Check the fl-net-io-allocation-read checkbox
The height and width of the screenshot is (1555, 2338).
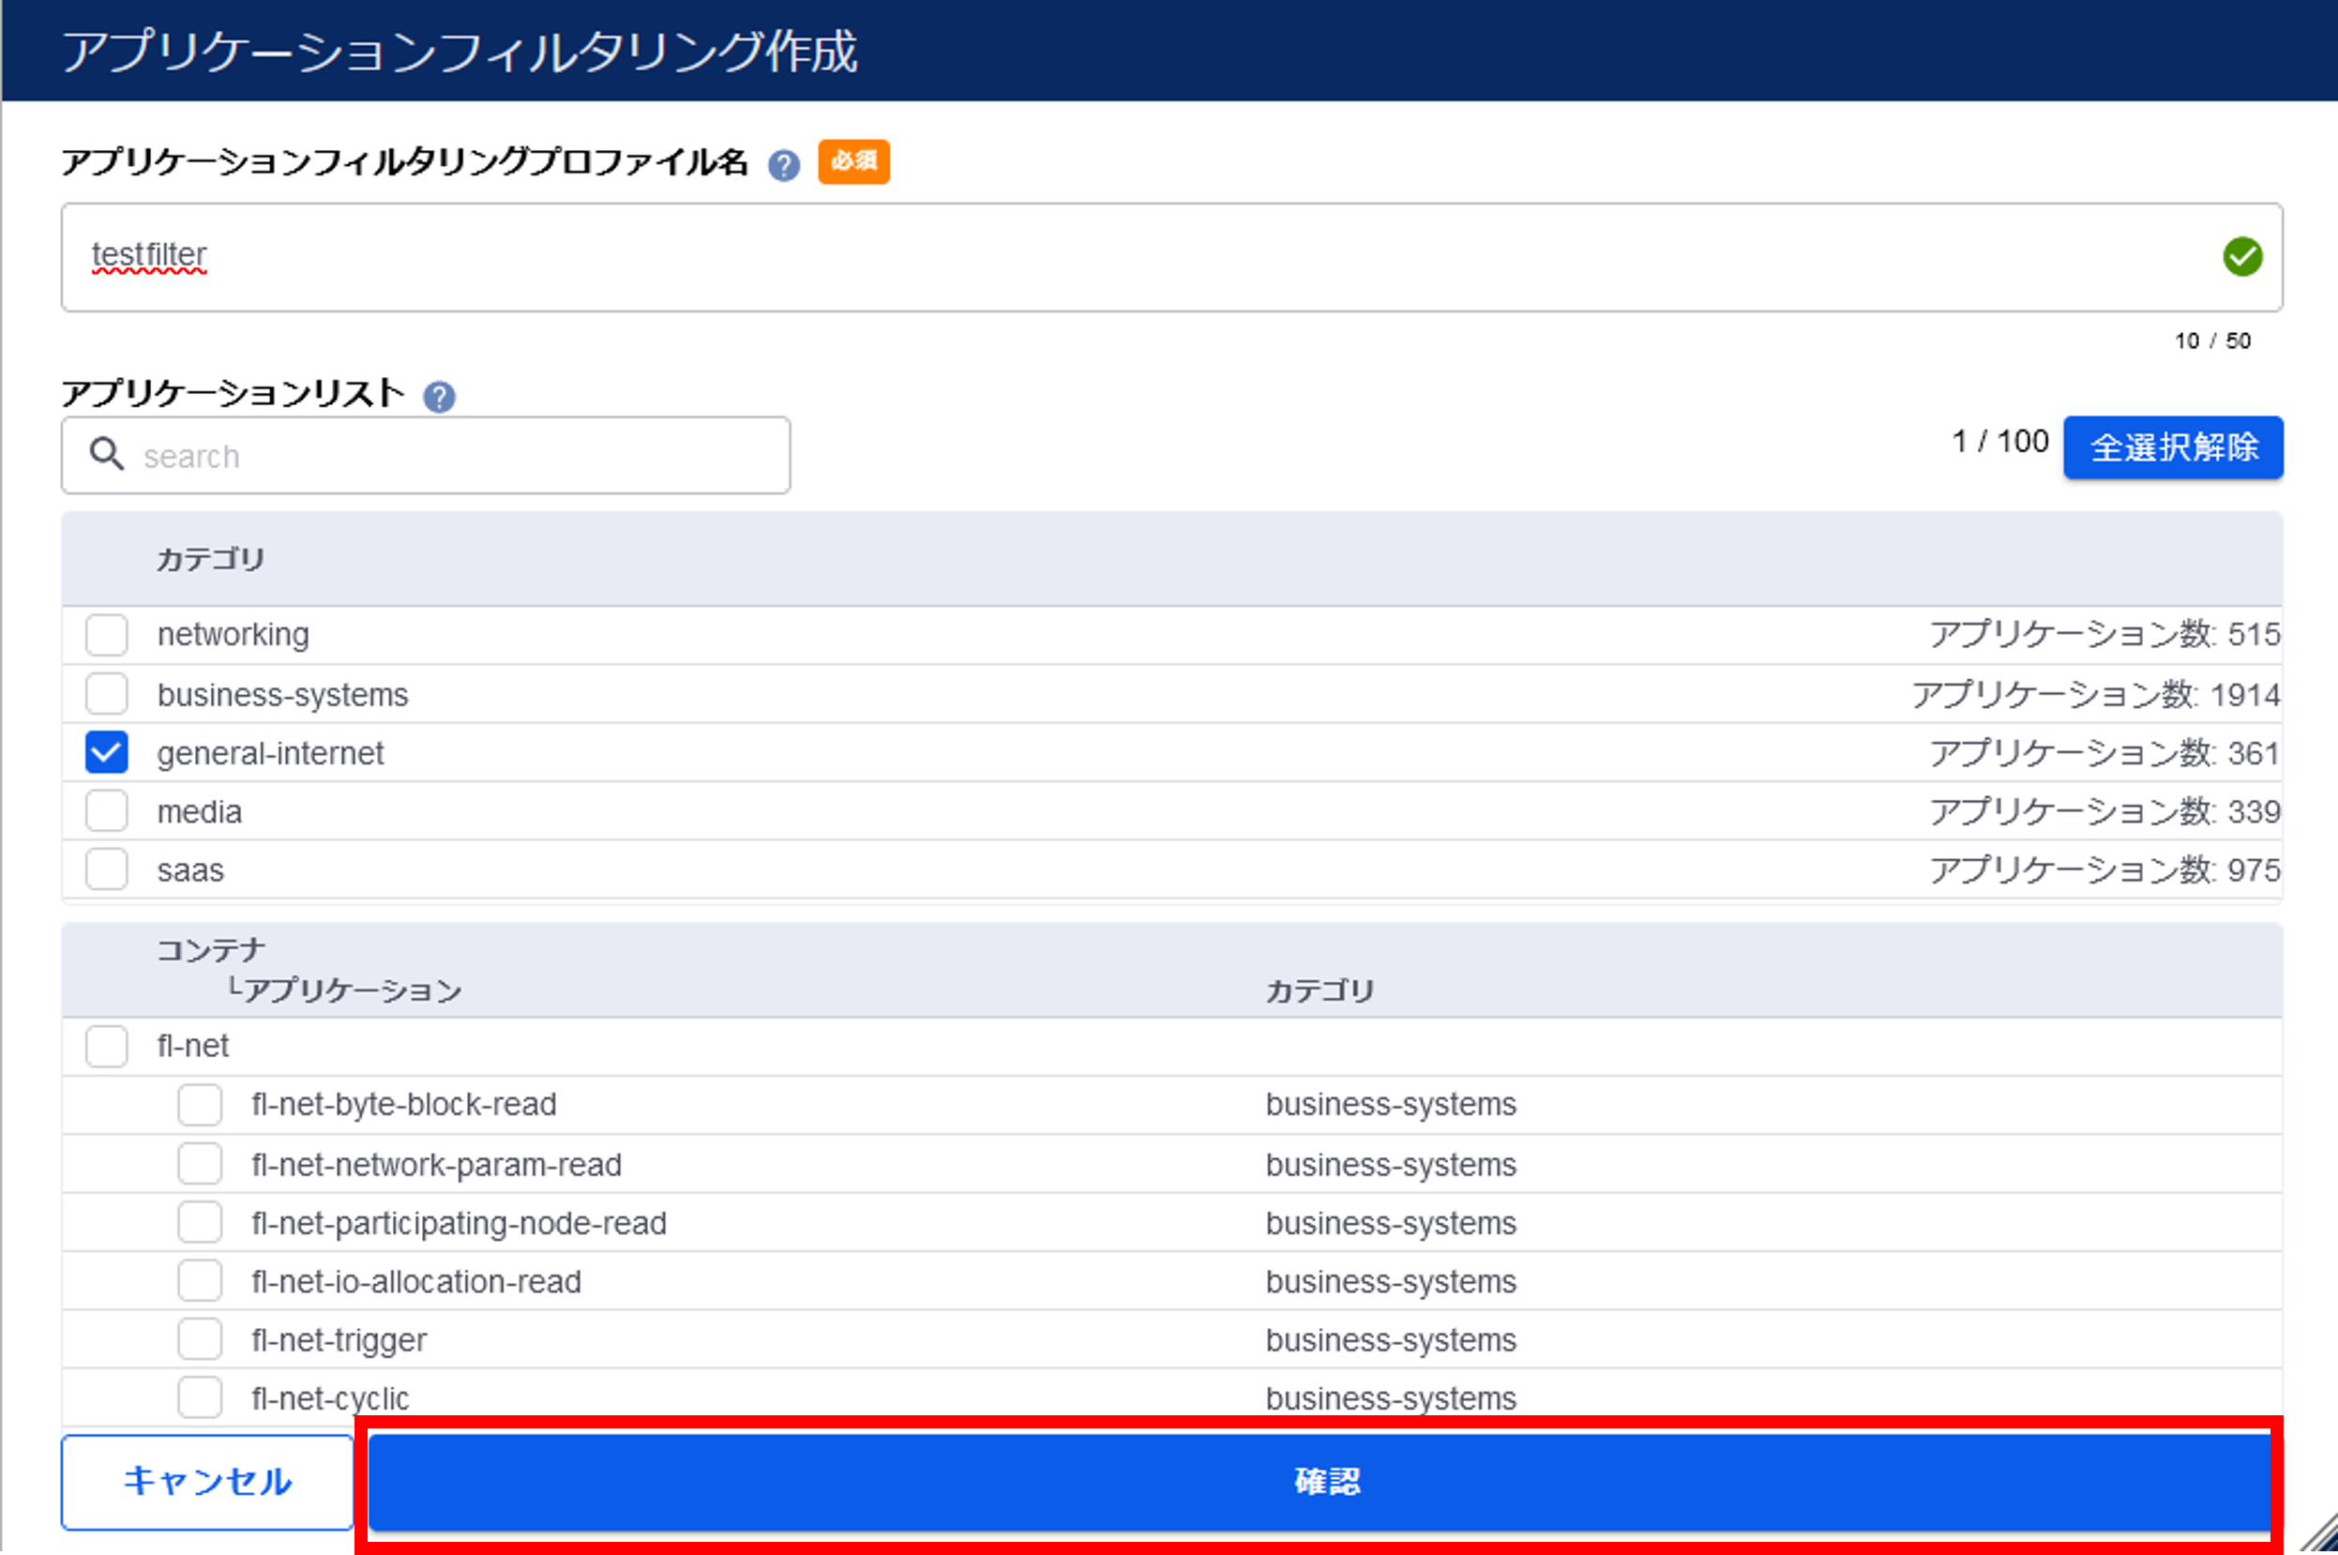pyautogui.click(x=200, y=1281)
